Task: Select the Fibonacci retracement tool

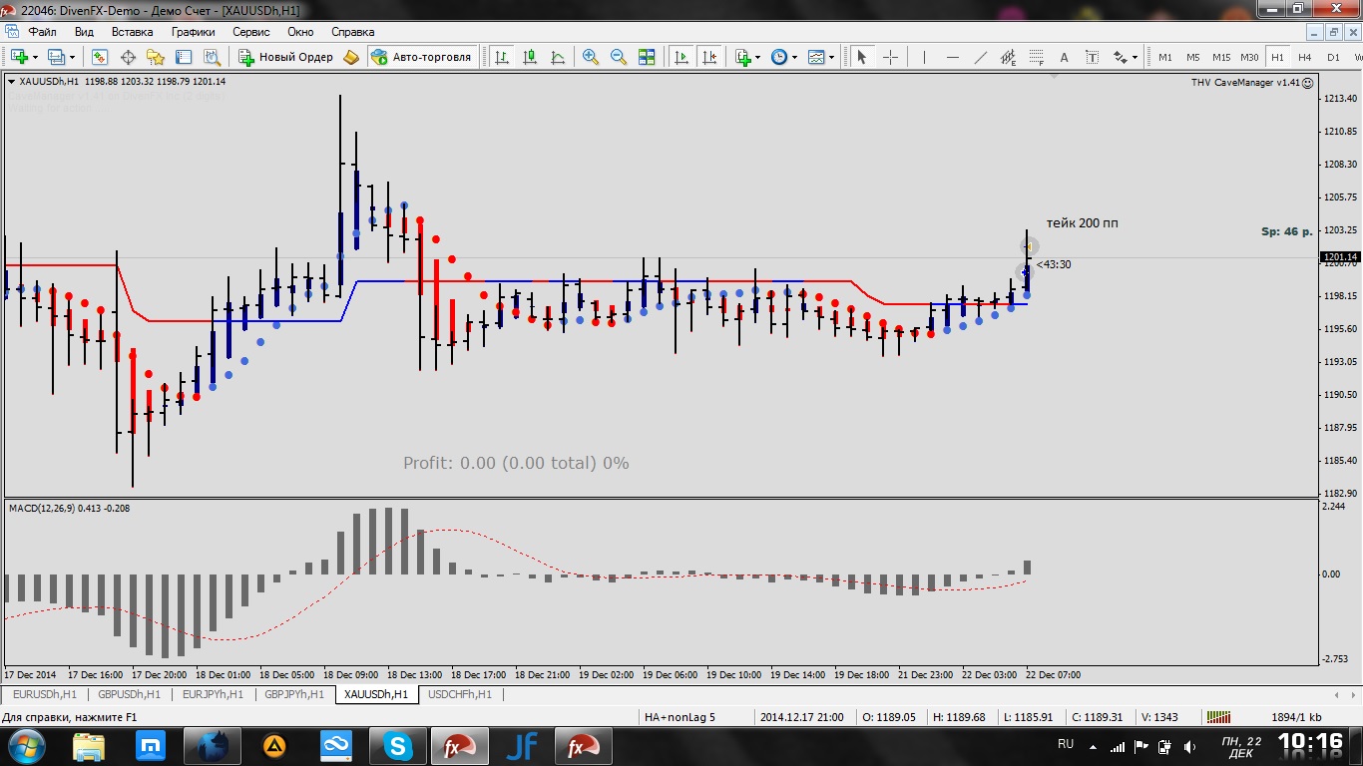Action: (x=1036, y=57)
